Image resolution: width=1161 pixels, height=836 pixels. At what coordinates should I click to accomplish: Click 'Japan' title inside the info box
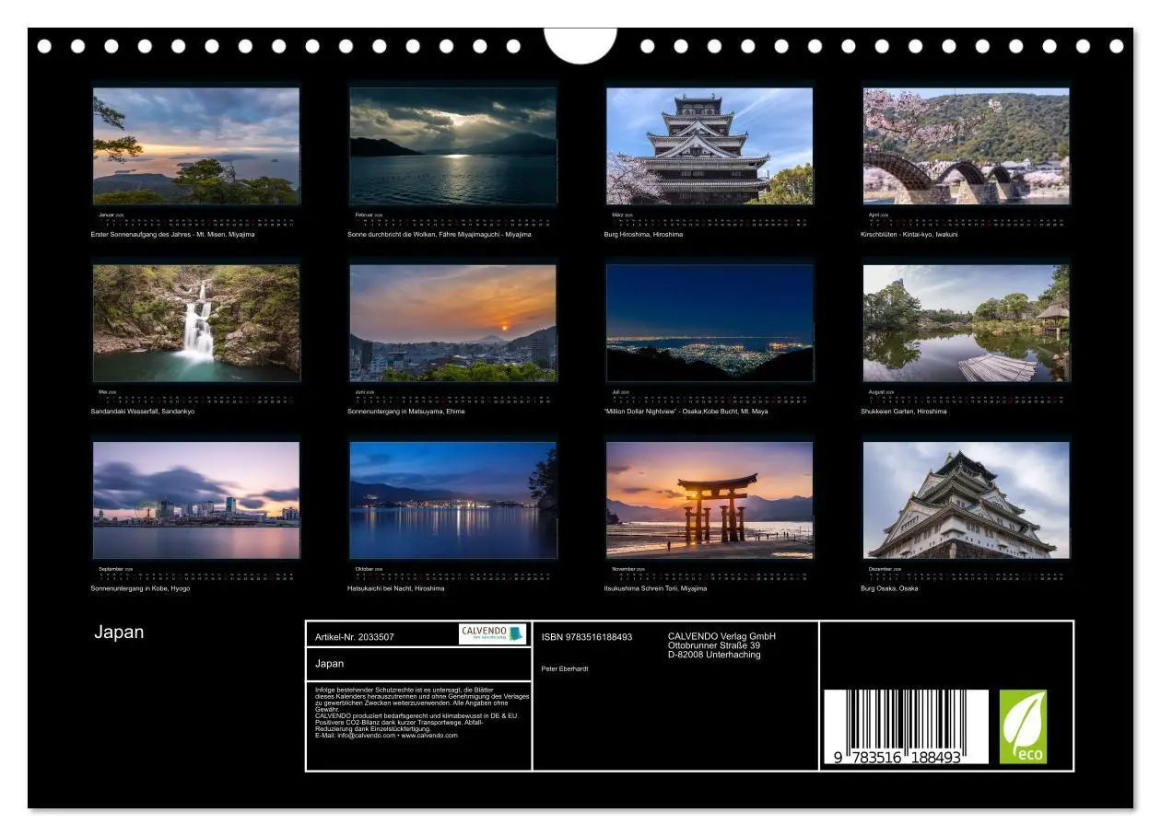329,663
